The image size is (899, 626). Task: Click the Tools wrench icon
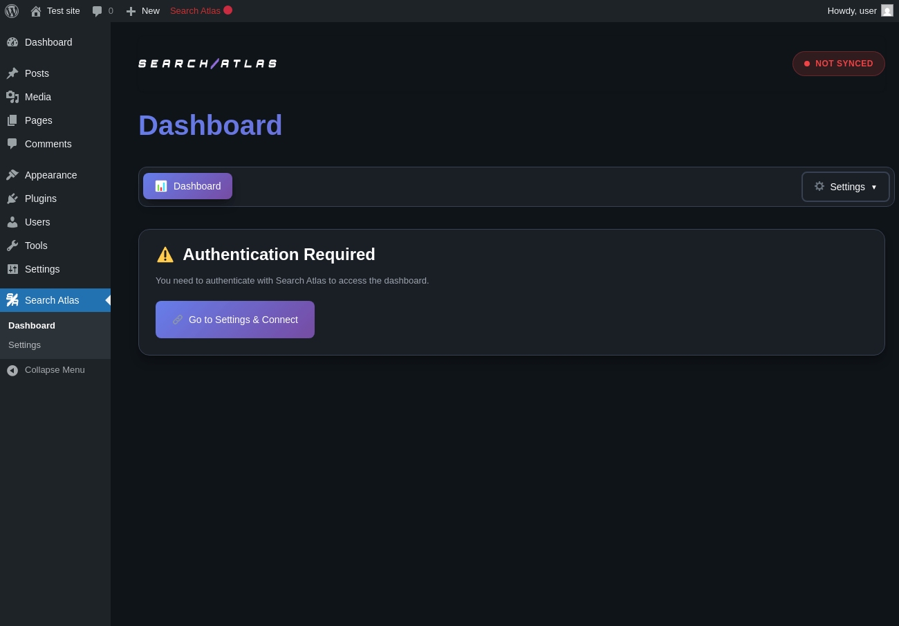tap(12, 246)
